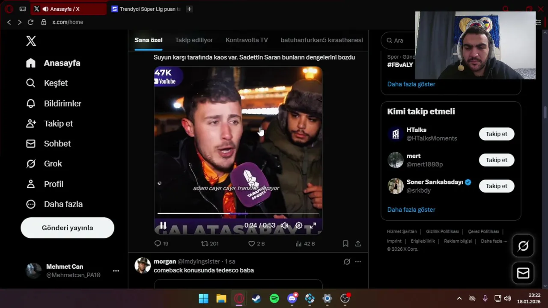Bookmark the video post
This screenshot has height=308, width=548.
click(x=345, y=243)
